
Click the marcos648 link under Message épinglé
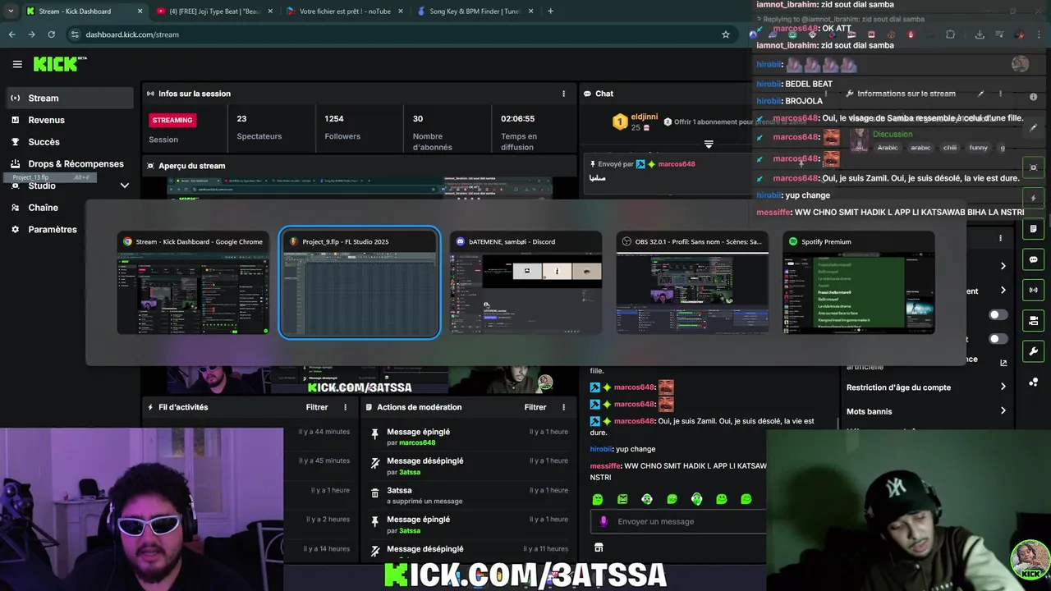tap(417, 442)
